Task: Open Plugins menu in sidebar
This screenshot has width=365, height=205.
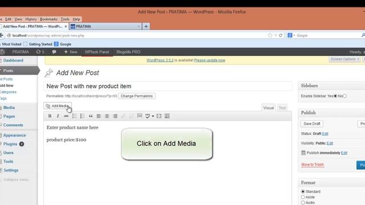Action: coord(10,144)
